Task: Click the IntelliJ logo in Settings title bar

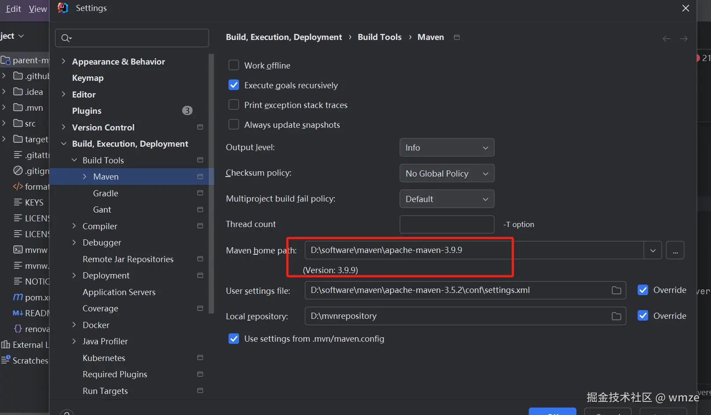Action: (63, 8)
